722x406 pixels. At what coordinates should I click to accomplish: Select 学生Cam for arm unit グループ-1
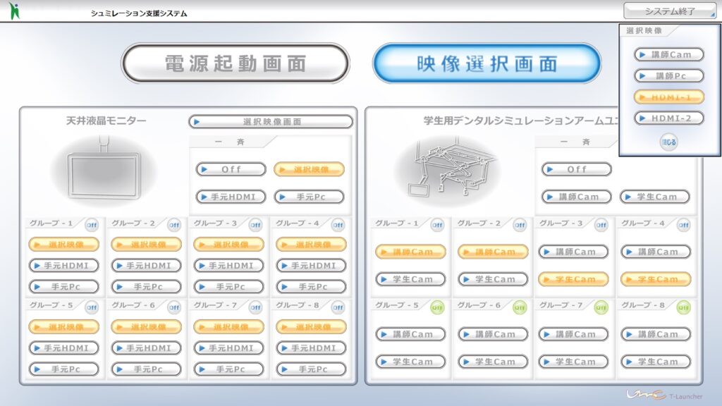point(410,279)
